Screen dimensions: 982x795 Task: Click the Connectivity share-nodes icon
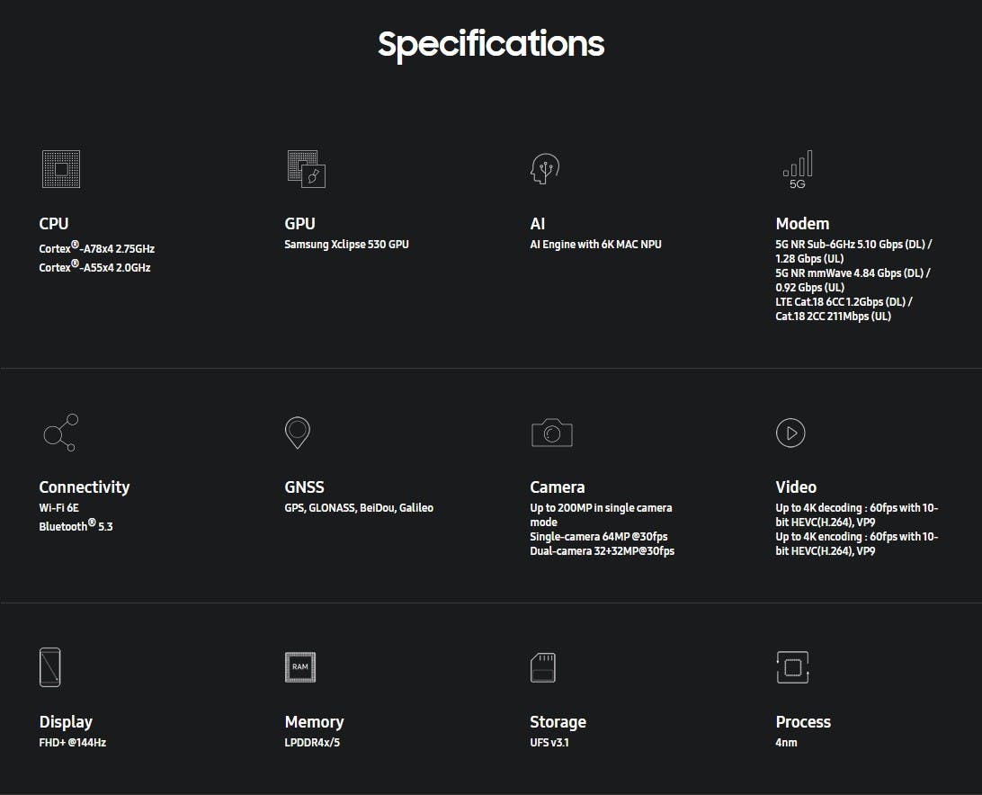[x=60, y=433]
